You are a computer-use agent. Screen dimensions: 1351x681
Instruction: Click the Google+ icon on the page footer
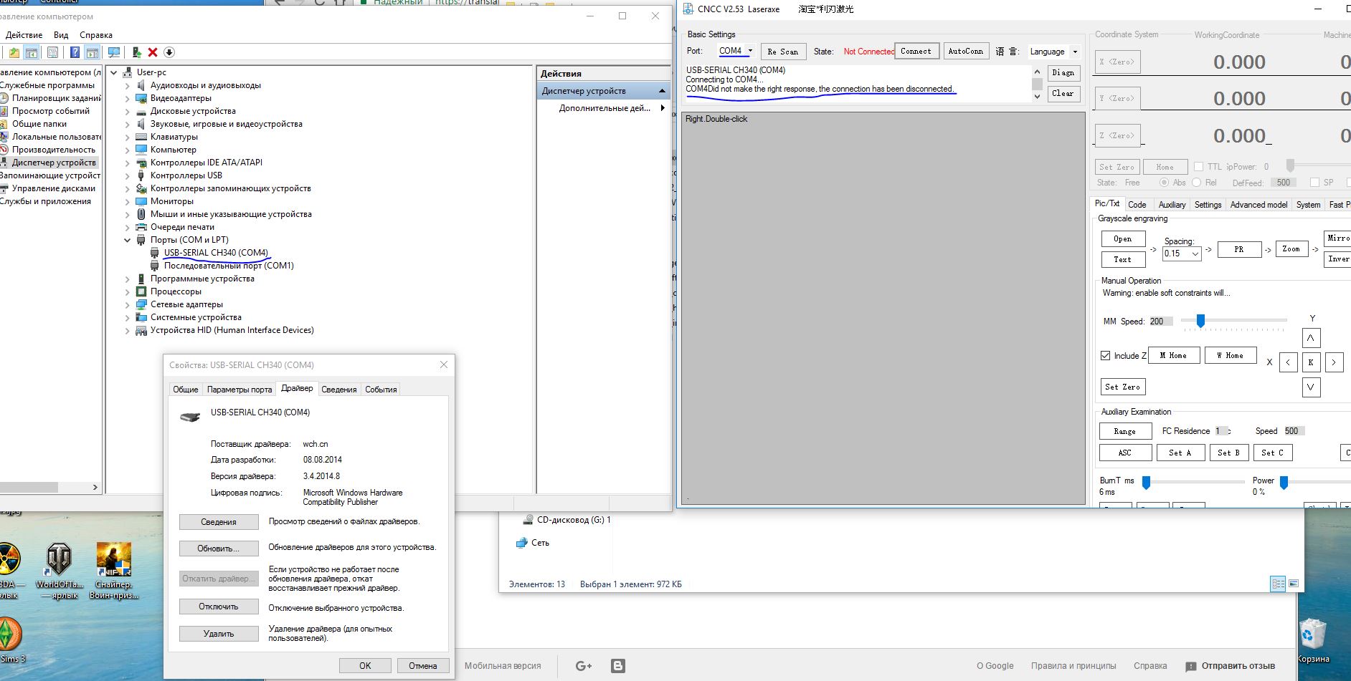click(x=584, y=666)
